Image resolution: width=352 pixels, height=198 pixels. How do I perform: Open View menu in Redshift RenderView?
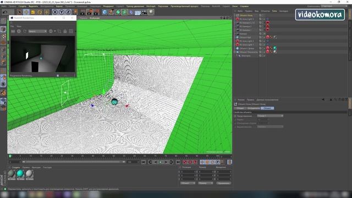tap(19, 26)
